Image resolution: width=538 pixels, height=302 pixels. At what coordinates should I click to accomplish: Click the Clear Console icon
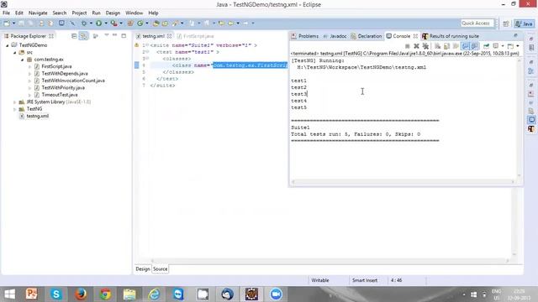pyautogui.click(x=437, y=46)
